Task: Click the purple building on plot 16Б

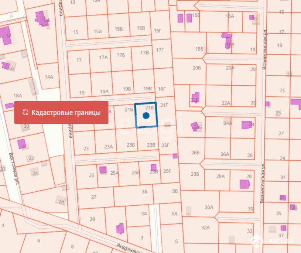Action: pyautogui.click(x=180, y=18)
